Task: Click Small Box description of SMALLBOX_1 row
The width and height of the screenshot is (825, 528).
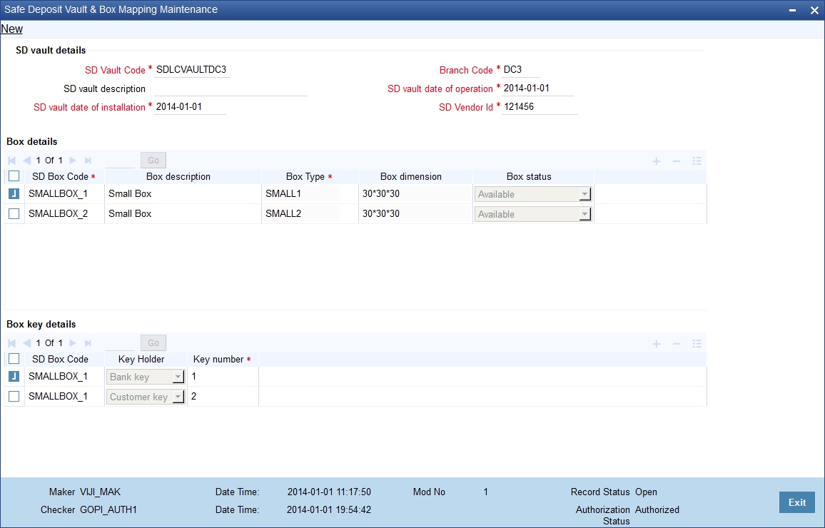Action: tap(183, 193)
